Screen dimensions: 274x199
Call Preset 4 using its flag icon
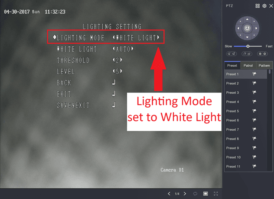254,102
